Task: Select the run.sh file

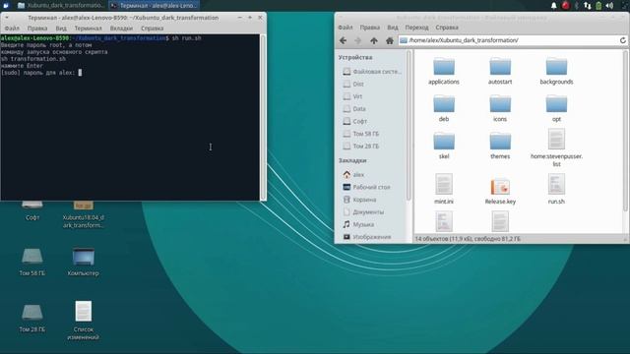Action: tap(556, 189)
